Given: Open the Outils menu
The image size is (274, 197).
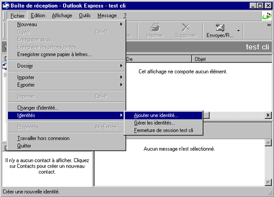Looking at the screenshot, I should pos(85,16).
